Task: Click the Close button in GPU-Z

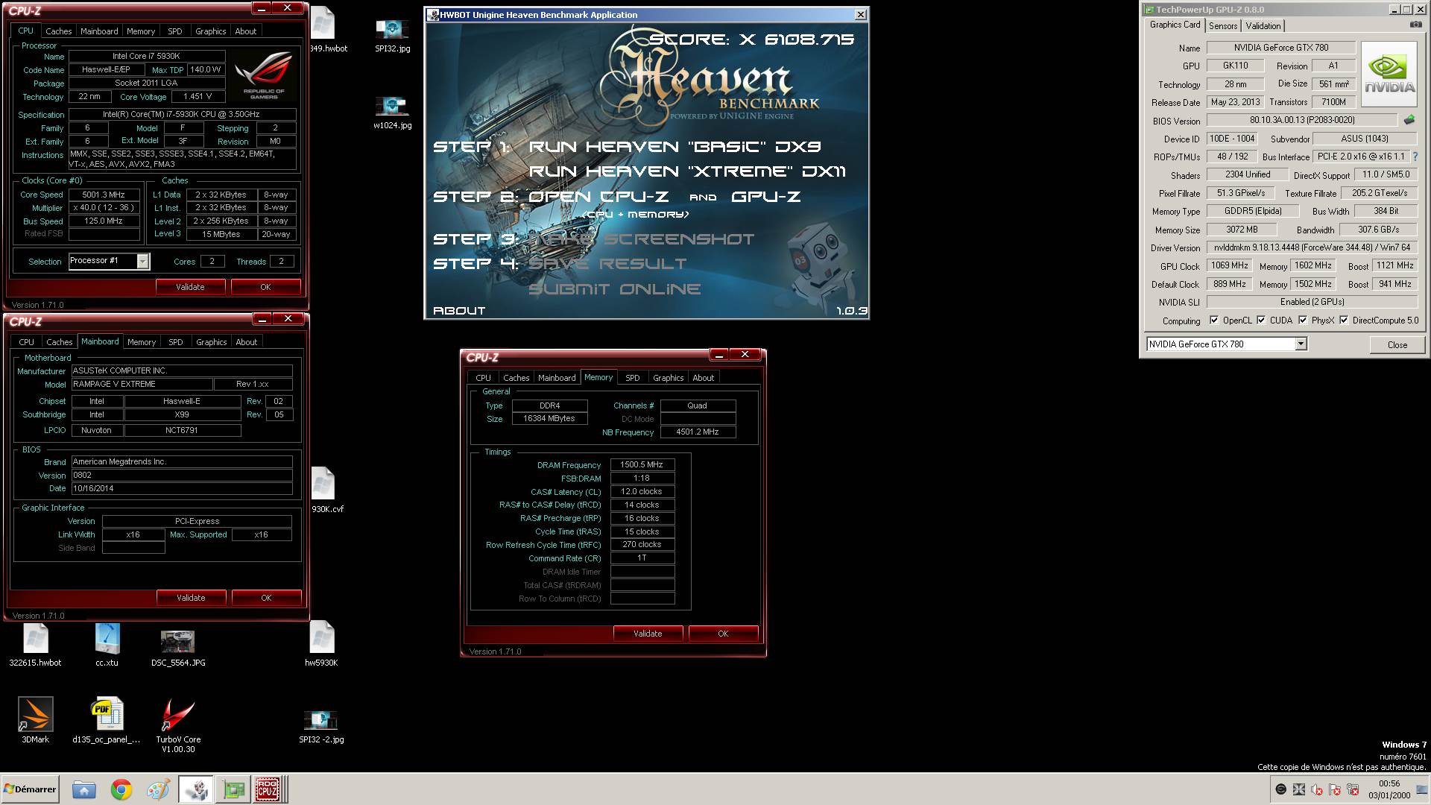Action: [1397, 344]
